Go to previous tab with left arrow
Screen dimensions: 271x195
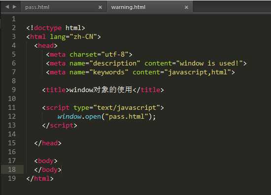7,7
